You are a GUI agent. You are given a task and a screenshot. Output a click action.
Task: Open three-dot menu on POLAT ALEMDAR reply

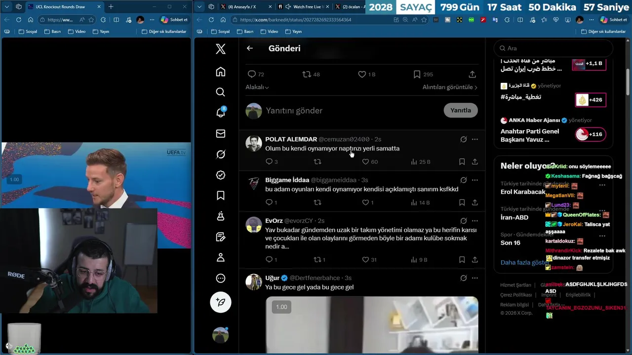pyautogui.click(x=475, y=140)
